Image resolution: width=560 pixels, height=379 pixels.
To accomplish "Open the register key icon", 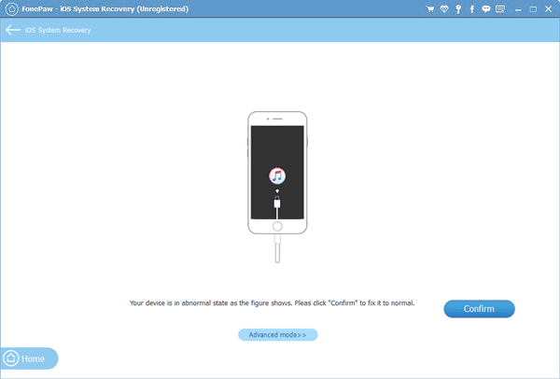I will (458, 9).
